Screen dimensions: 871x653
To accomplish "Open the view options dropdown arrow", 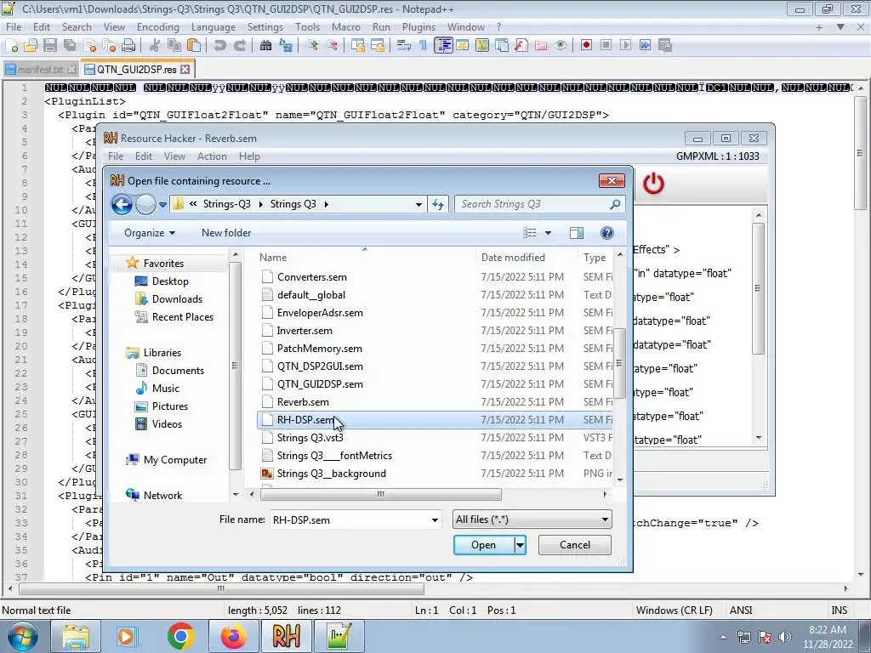I will [549, 233].
